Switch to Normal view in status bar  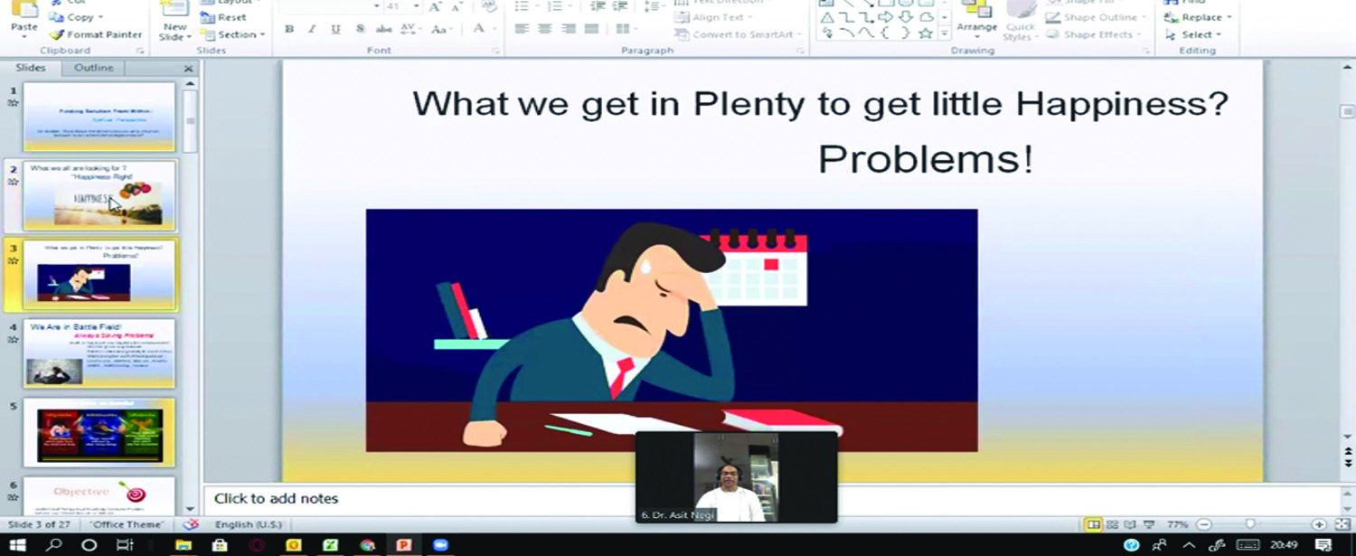1094,524
